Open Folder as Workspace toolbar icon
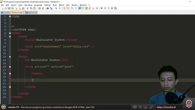This screenshot has height=110, width=195. point(94,8)
